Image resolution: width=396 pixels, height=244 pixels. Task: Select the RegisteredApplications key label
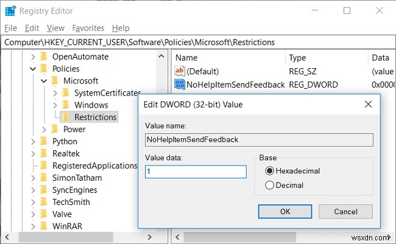[x=94, y=166]
